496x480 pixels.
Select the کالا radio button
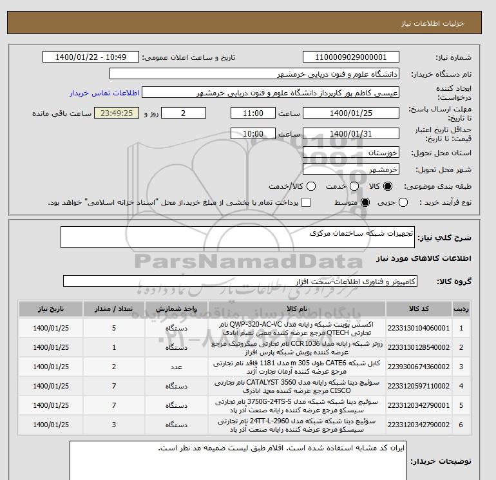[x=388, y=186]
